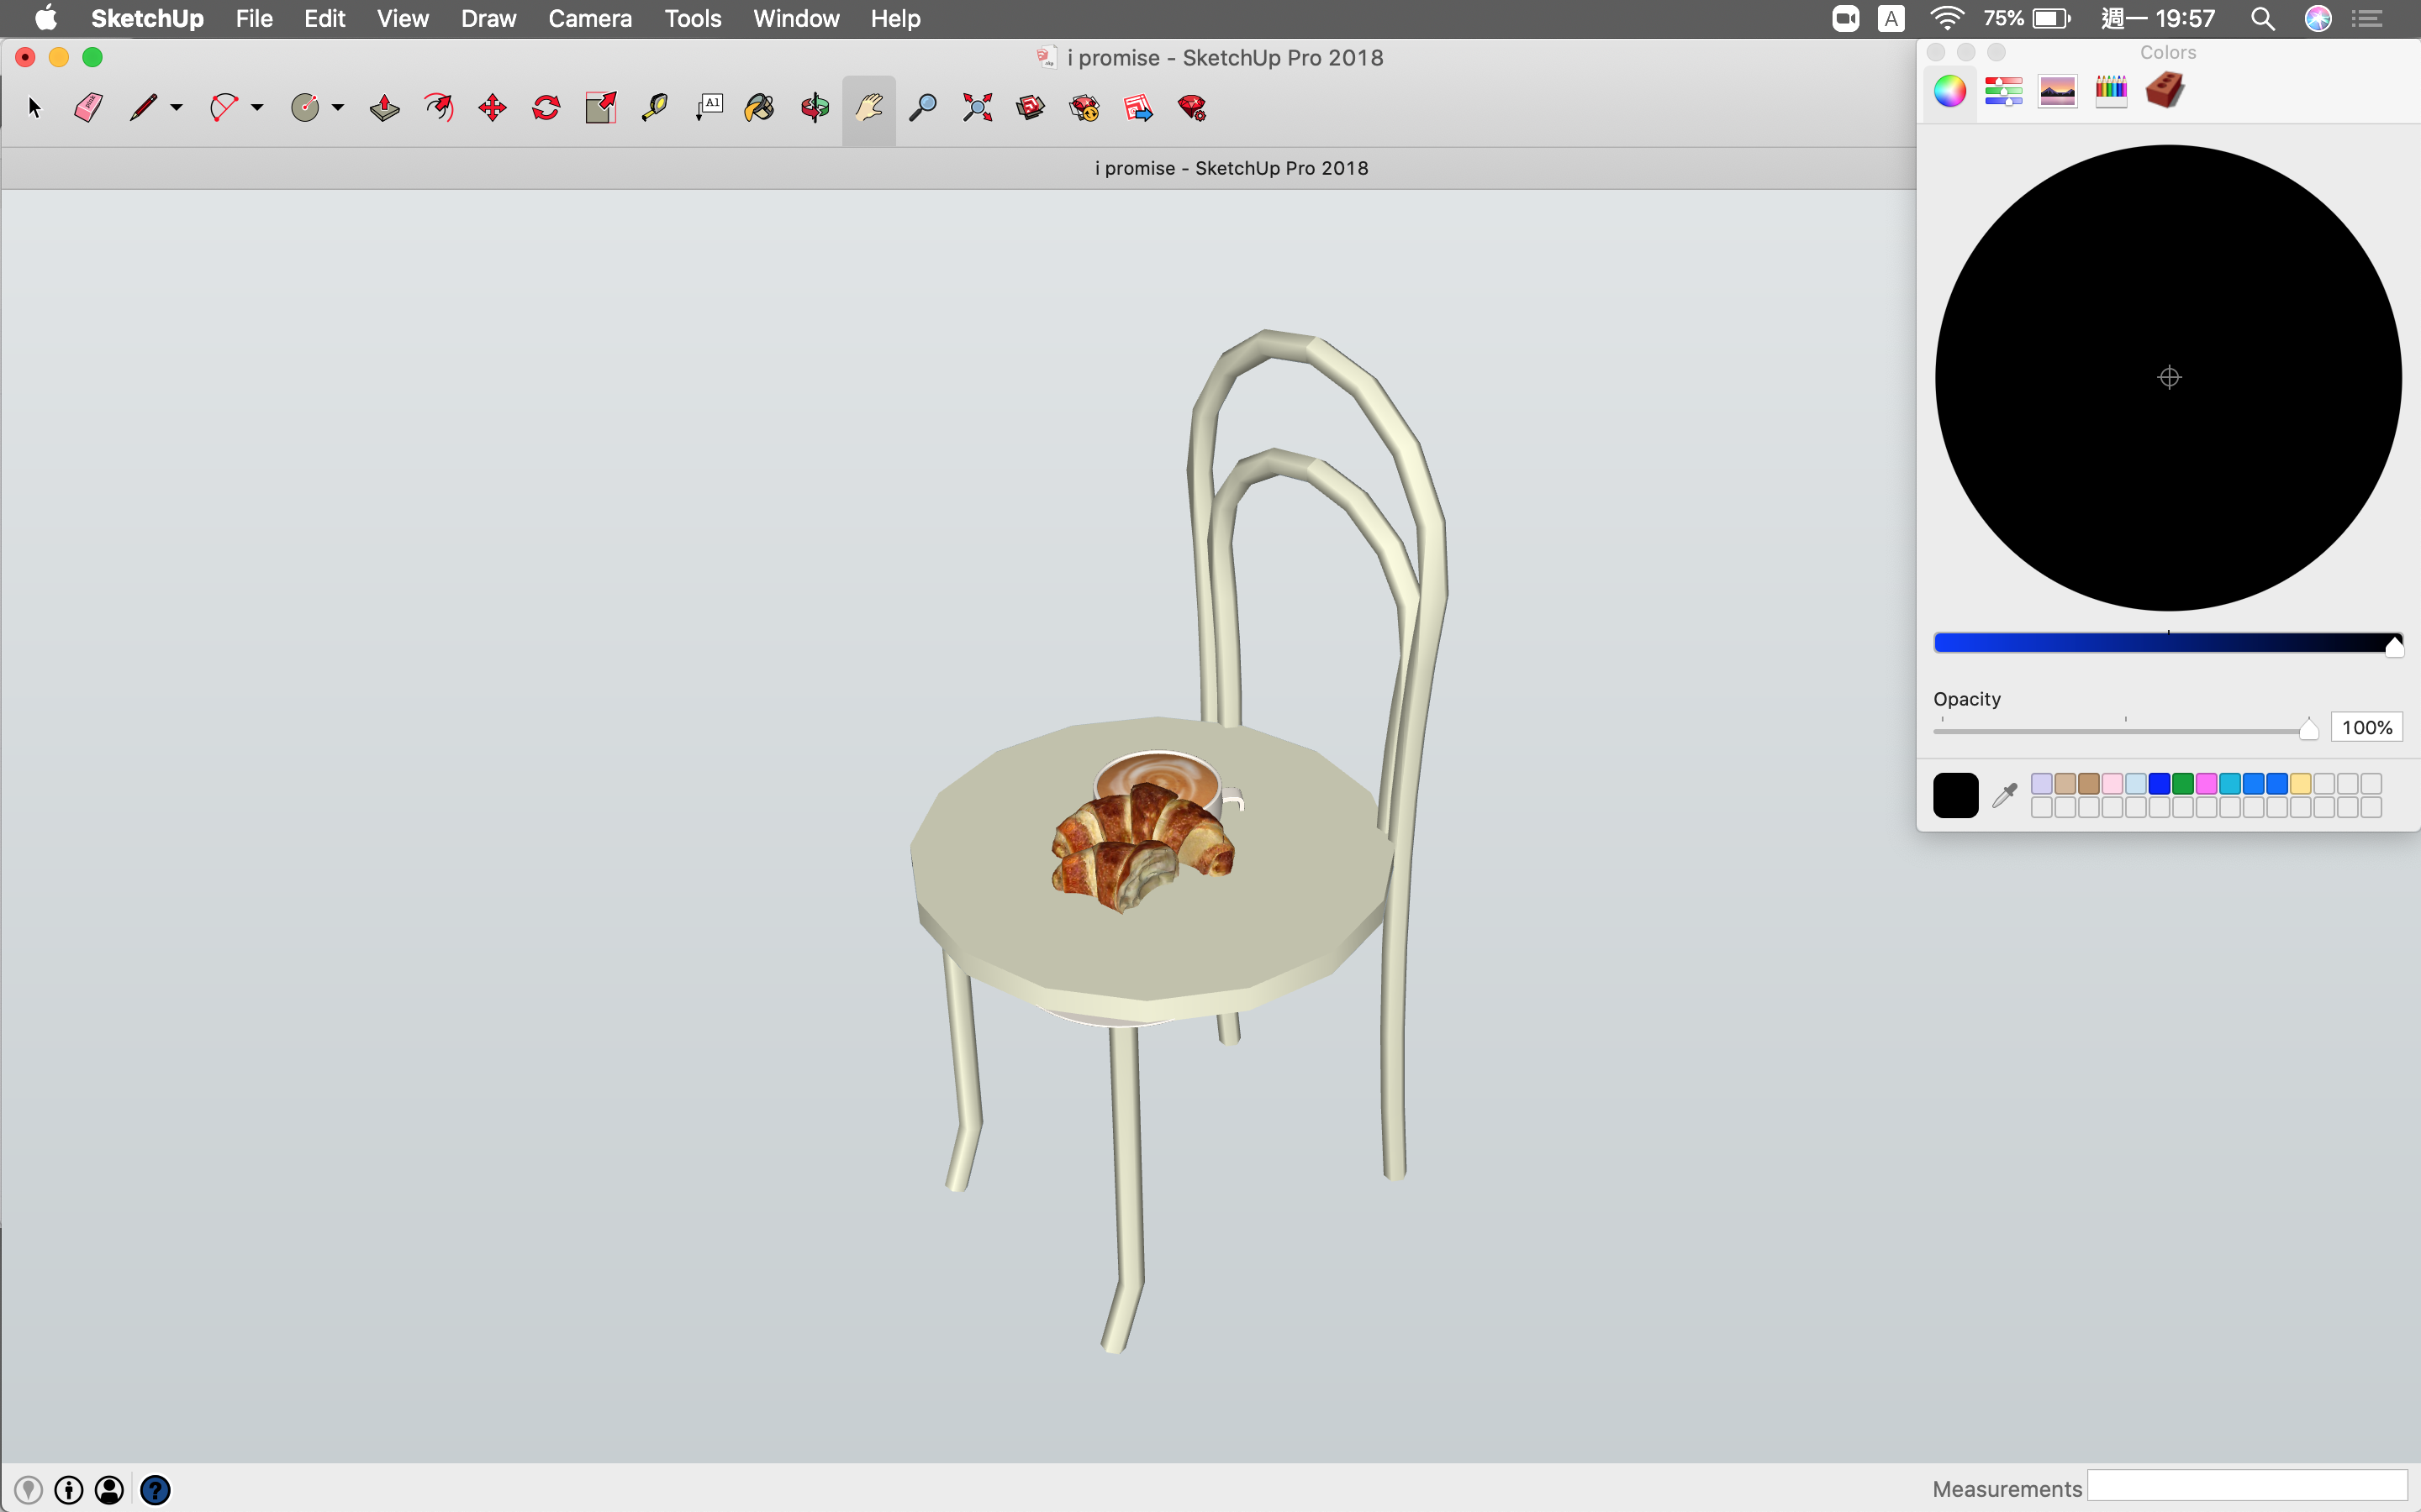Open the Extension Manager ruby icon

click(x=1193, y=108)
